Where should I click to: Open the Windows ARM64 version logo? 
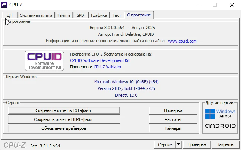[220, 114]
